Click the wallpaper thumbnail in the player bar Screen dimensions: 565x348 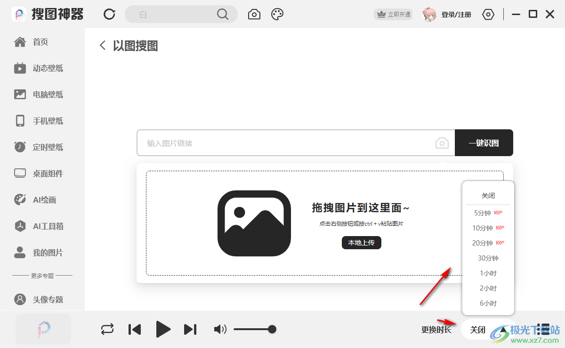pyautogui.click(x=43, y=329)
